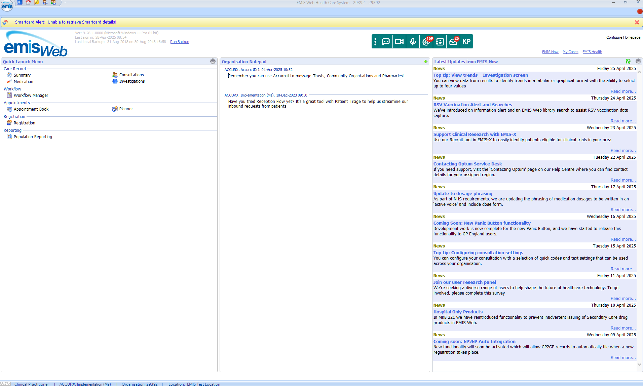Start an Accurx video consultation camera icon
The width and height of the screenshot is (643, 386).
coord(399,41)
